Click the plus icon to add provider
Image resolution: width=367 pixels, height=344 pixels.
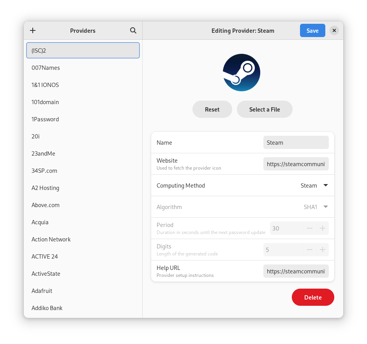(33, 30)
